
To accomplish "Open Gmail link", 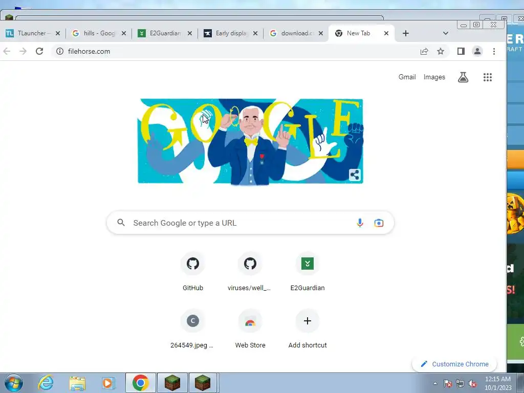I will [407, 77].
